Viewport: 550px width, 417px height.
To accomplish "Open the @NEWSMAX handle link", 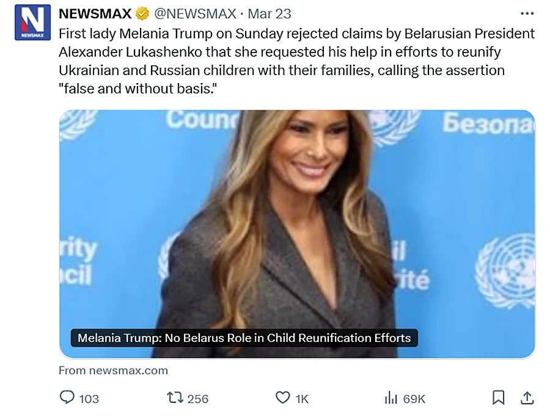I will coord(196,13).
